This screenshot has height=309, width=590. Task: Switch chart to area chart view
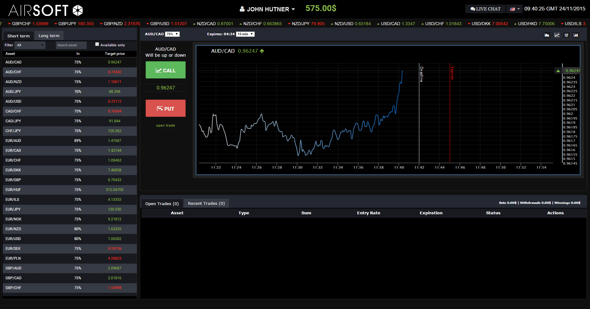pyautogui.click(x=547, y=35)
